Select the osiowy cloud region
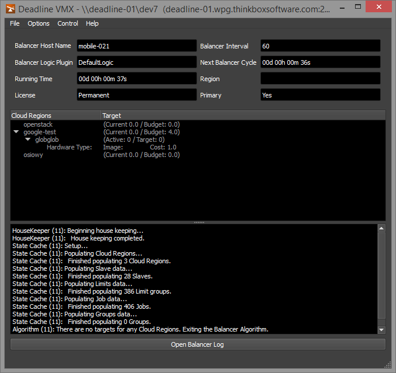This screenshot has height=373, width=396. [33, 155]
